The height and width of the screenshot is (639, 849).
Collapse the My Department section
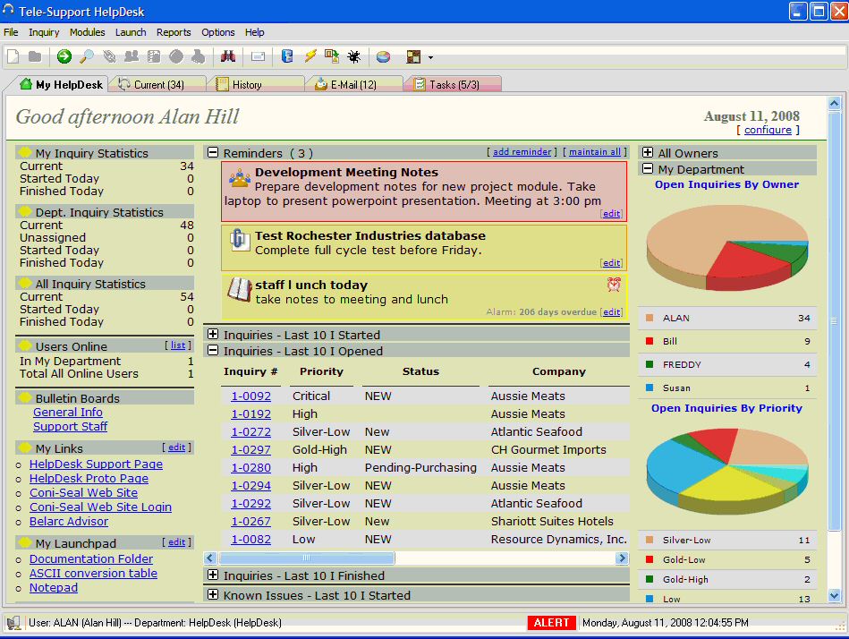[x=648, y=168]
